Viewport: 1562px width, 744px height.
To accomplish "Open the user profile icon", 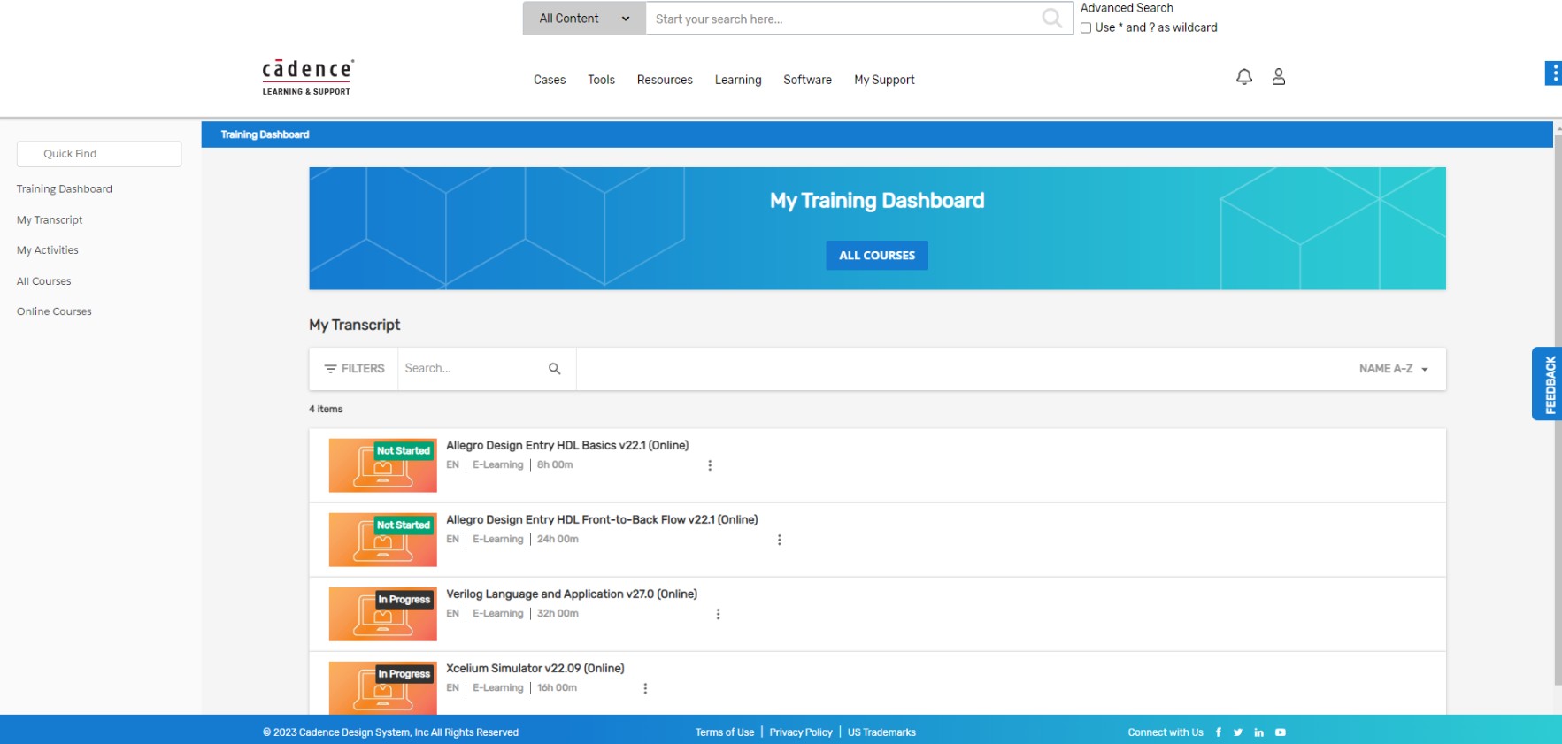I will (x=1278, y=77).
